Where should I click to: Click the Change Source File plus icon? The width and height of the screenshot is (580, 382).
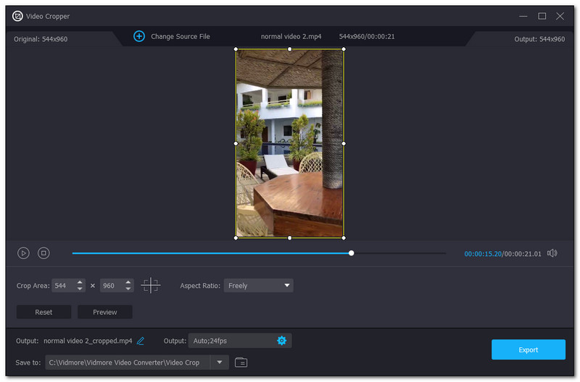(139, 36)
